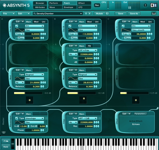This screenshot has height=150, width=159.
Task: Click the Save button
Action: click(121, 13)
